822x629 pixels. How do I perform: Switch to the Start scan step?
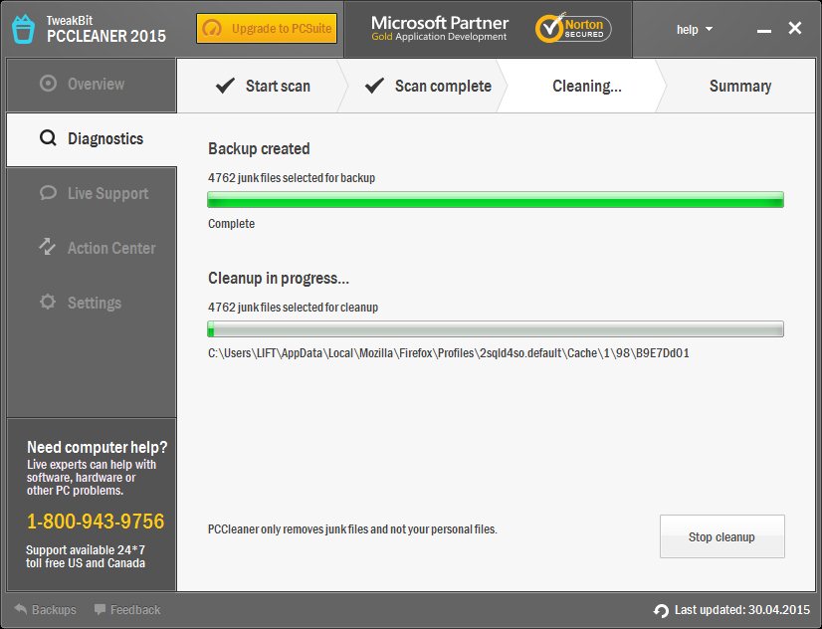pos(261,86)
